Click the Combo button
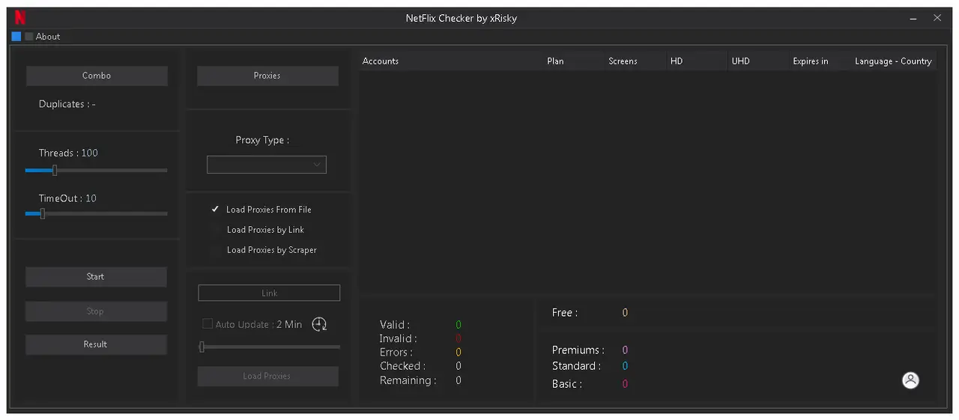959x420 pixels. 97,76
